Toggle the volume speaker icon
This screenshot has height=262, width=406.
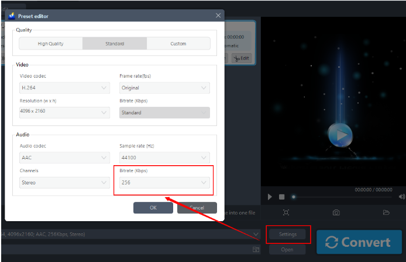[x=401, y=197]
